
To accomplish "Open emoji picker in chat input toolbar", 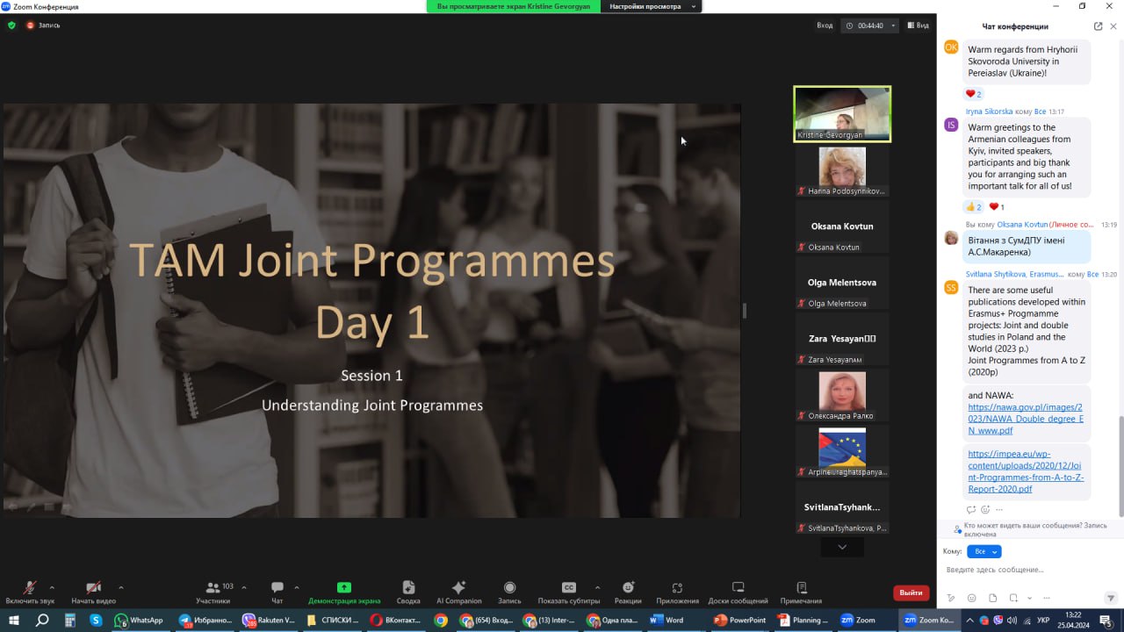I will coord(971,599).
